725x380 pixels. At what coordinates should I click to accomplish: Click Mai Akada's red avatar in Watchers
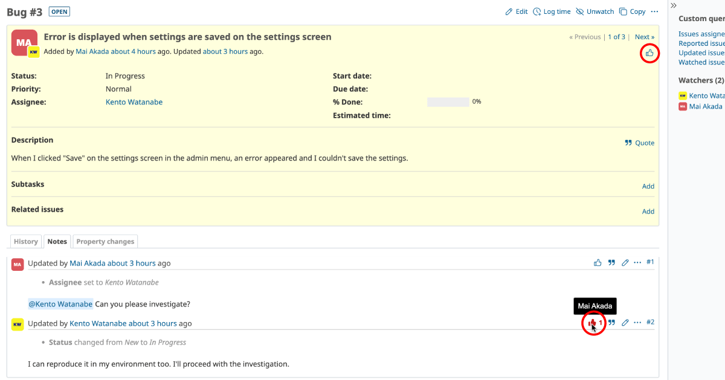point(683,107)
